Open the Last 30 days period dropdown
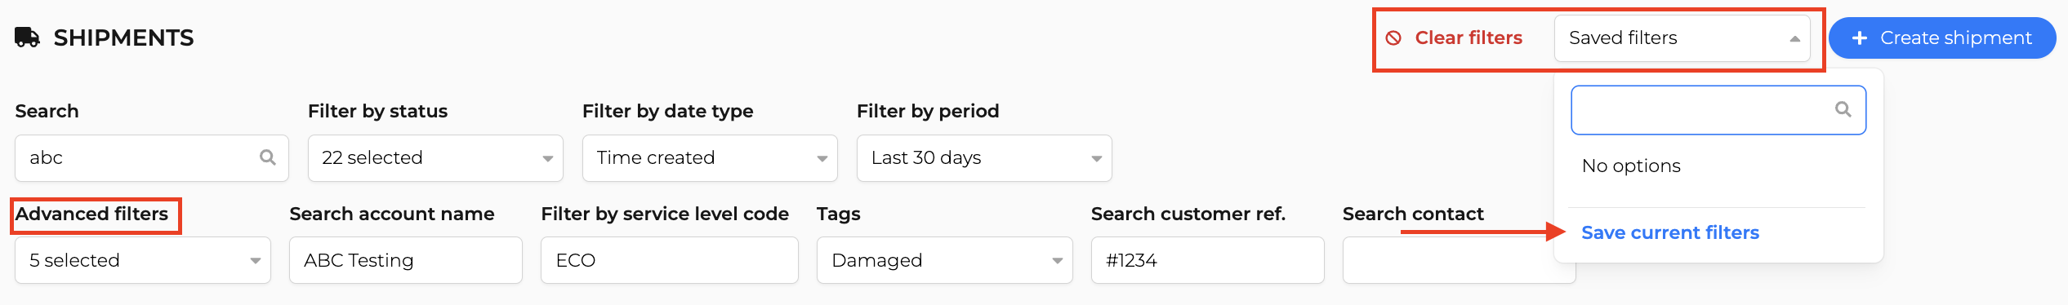This screenshot has height=305, width=2068. pyautogui.click(x=984, y=158)
